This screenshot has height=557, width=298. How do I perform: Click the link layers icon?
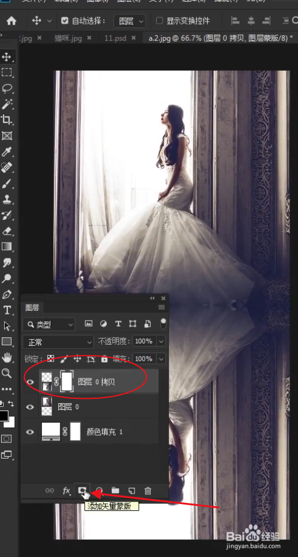pos(50,491)
